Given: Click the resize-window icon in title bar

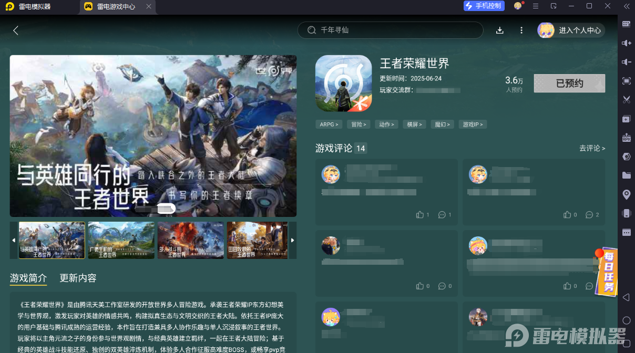Looking at the screenshot, I should click(554, 6).
